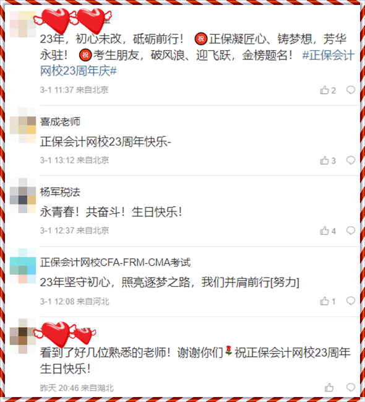Reply to the 3-1 11:37 comment
Viewport: 365px width, 402px height.
(x=351, y=90)
